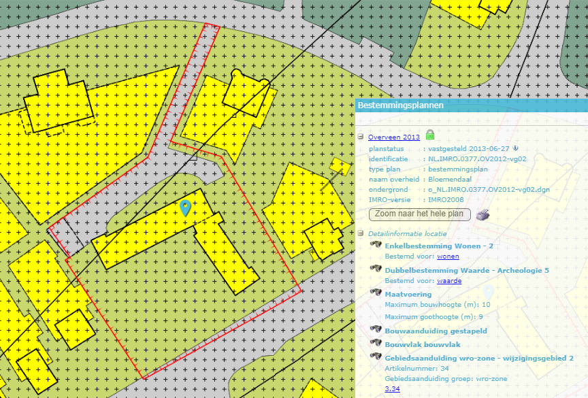Click the naam overheid value Bloemendaal
Image resolution: width=588 pixels, height=398 pixels.
point(450,179)
